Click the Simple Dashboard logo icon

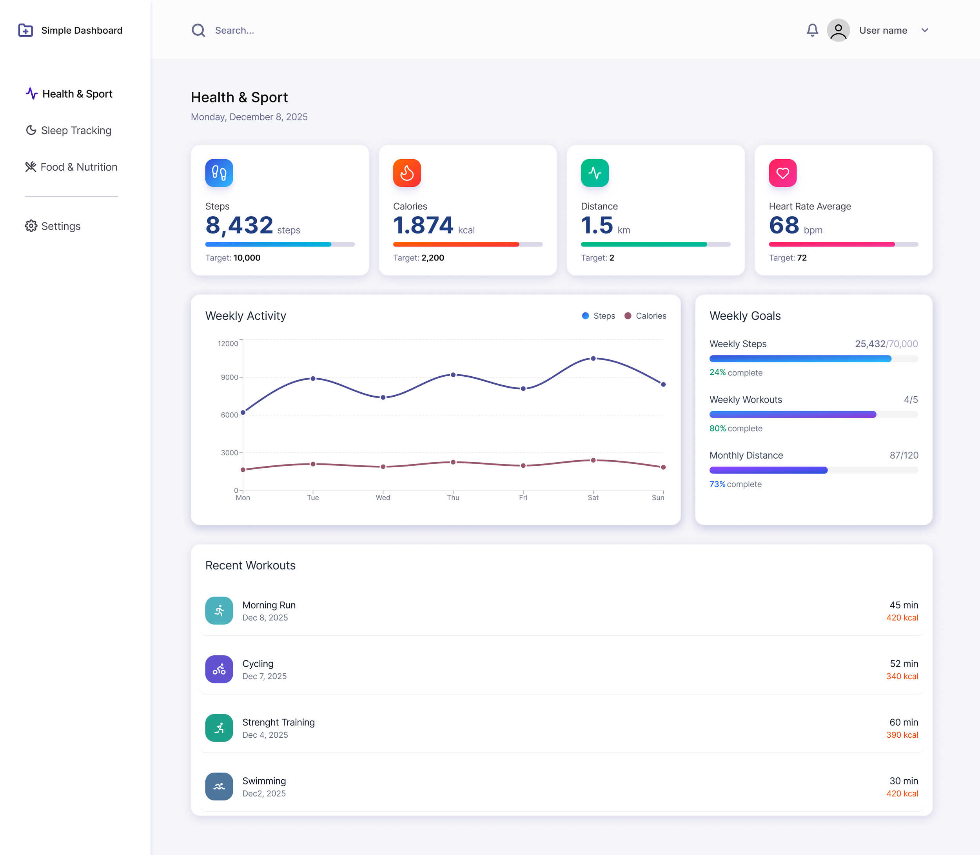tap(25, 30)
